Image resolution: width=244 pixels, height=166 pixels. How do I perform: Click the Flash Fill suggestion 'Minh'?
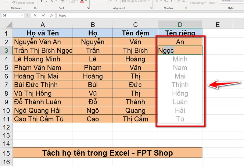pos(180,59)
